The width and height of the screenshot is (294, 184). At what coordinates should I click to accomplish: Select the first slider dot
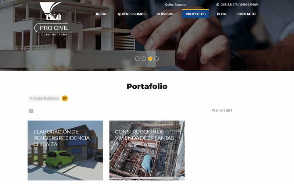tap(137, 59)
